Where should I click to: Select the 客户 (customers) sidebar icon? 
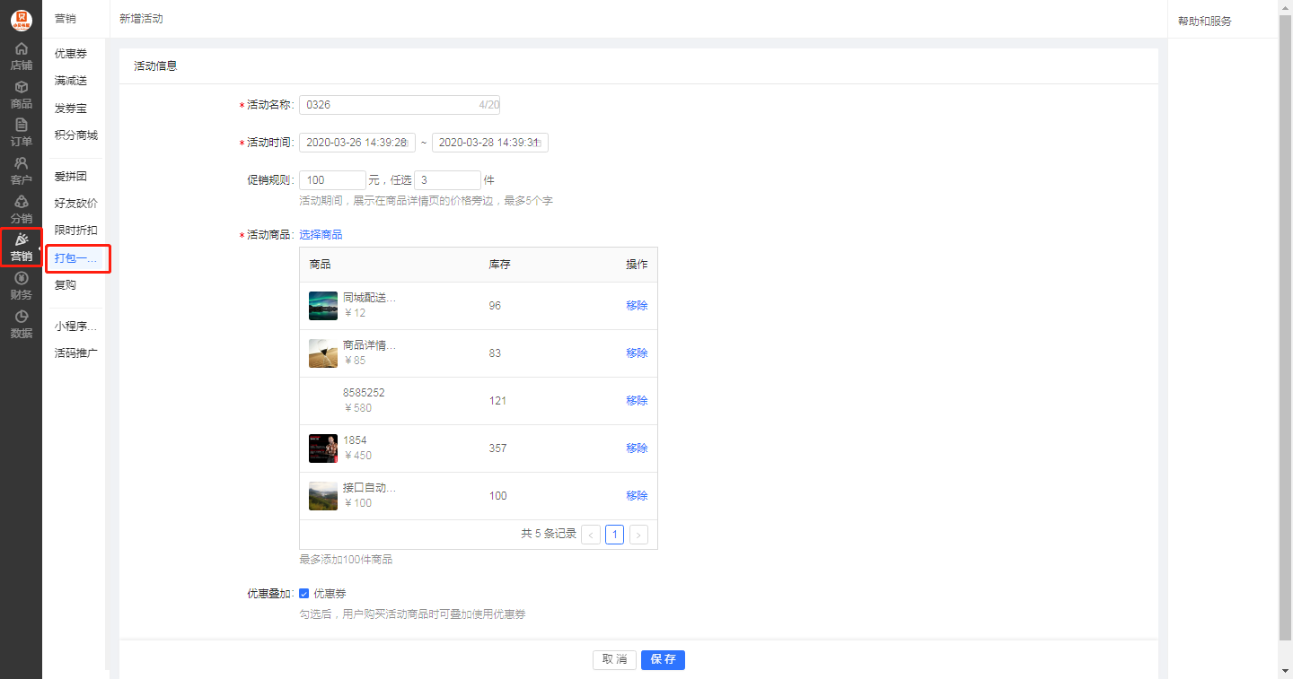pos(21,170)
